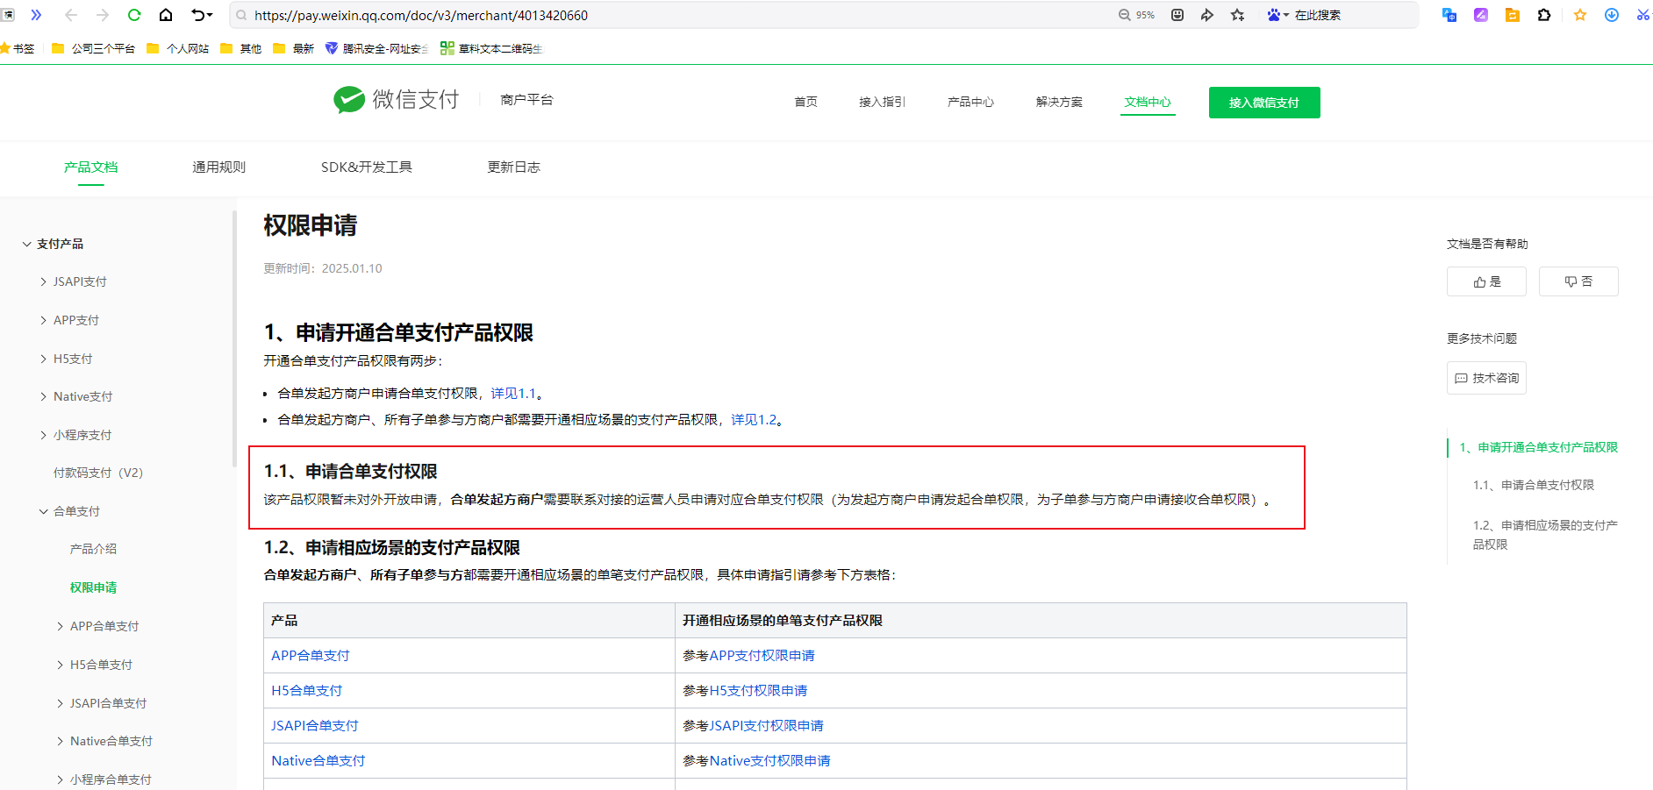Open the APP合单支付 table link
This screenshot has width=1653, height=790.
click(311, 655)
